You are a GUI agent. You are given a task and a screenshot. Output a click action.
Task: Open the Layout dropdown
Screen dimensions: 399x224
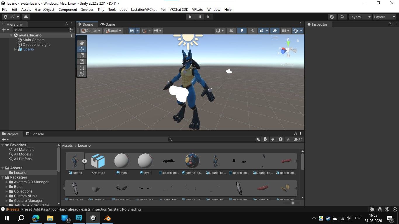(384, 17)
